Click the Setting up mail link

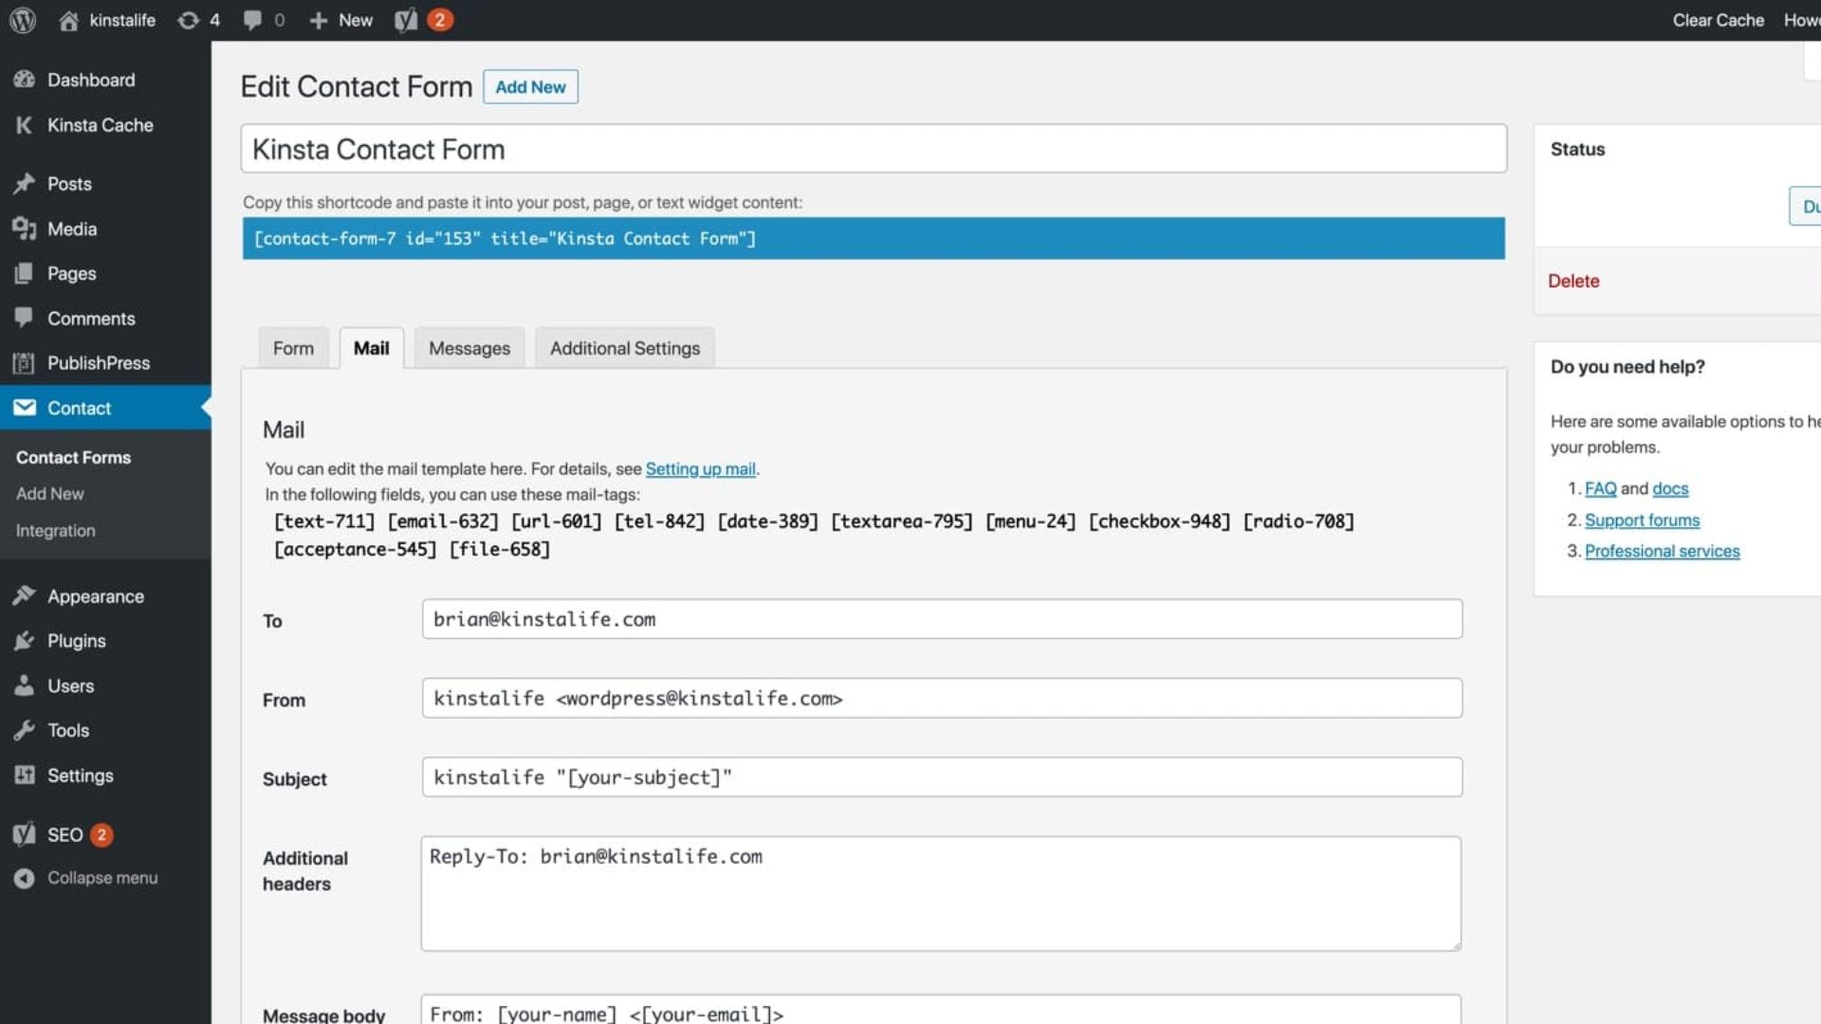700,467
